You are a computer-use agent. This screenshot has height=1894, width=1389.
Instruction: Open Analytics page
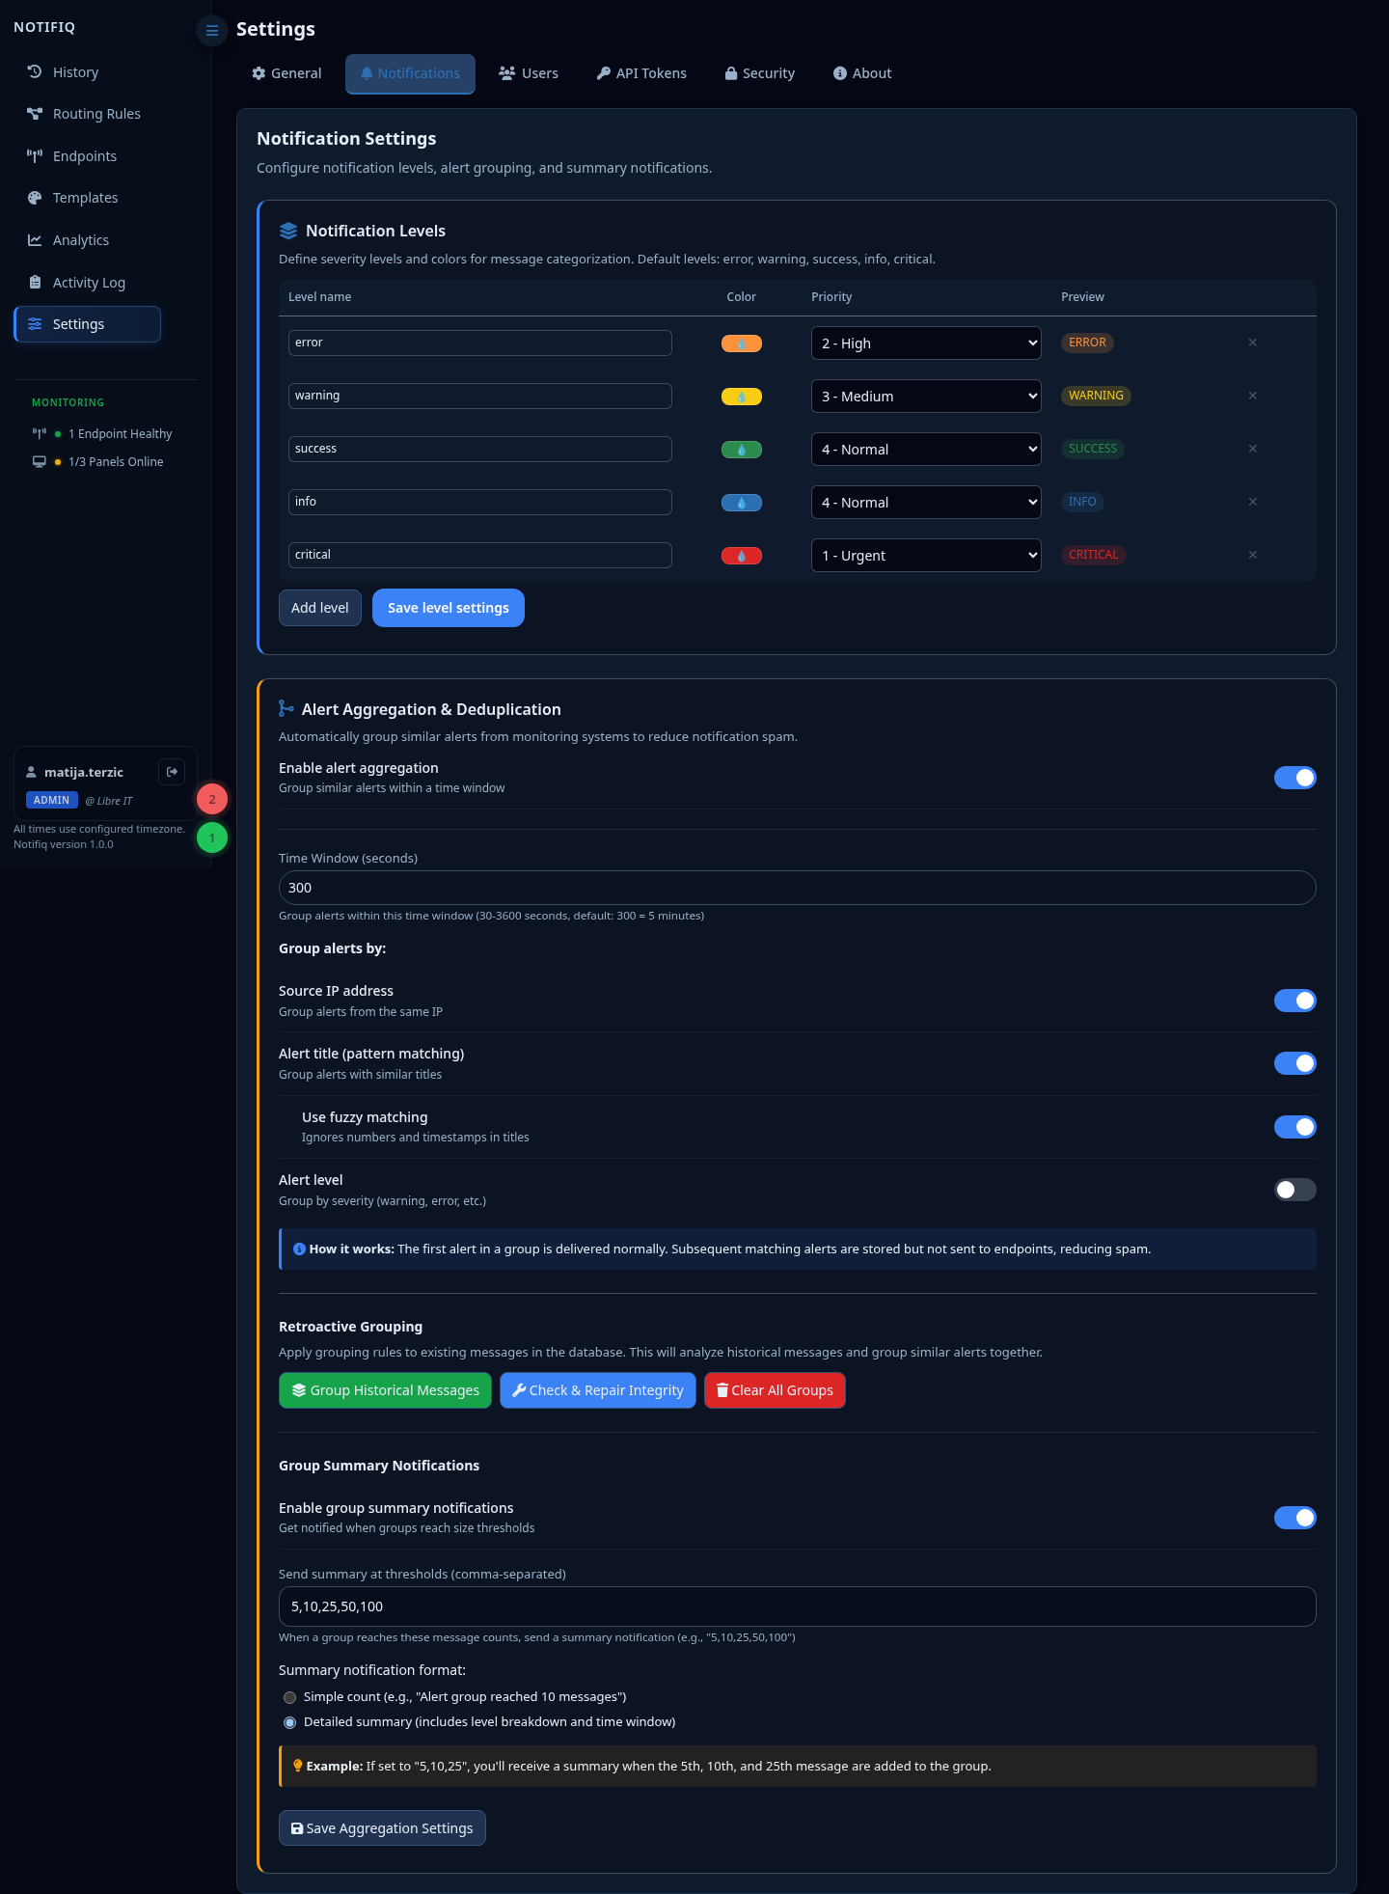pyautogui.click(x=87, y=240)
